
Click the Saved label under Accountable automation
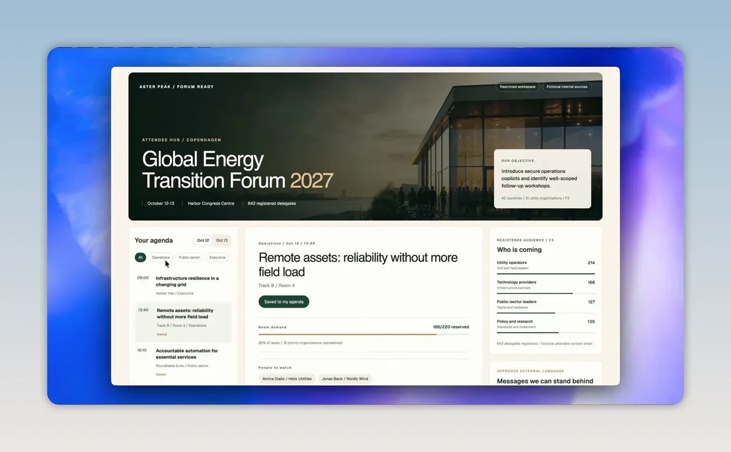[160, 374]
